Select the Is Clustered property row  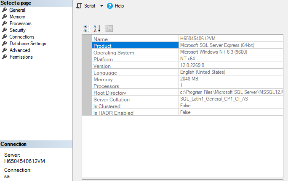point(135,106)
